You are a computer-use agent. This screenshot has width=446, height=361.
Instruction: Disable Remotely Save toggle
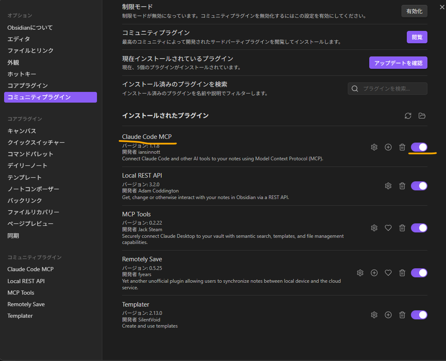(419, 273)
